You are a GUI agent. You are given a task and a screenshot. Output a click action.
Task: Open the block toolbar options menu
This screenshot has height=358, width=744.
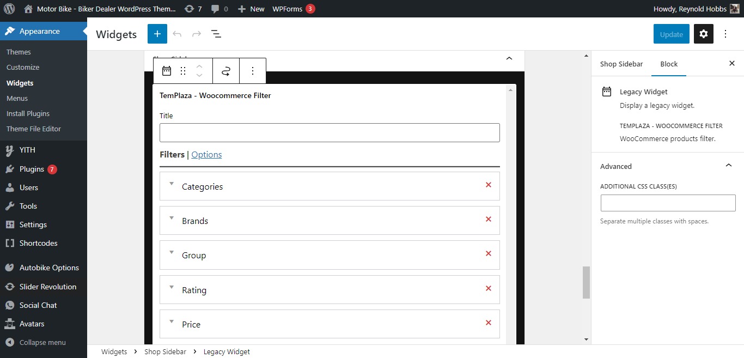pyautogui.click(x=253, y=71)
